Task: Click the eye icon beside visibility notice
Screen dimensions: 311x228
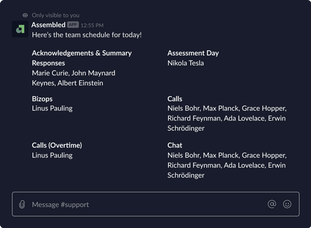Action: click(25, 15)
